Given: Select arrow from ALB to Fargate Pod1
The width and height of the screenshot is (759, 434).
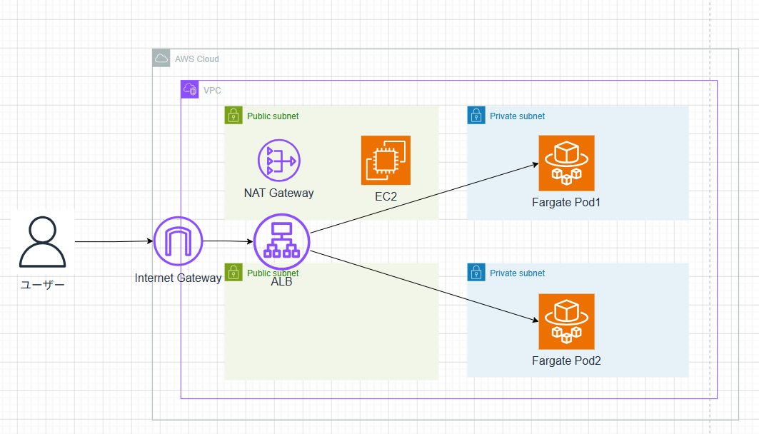Looking at the screenshot, I should [x=425, y=198].
